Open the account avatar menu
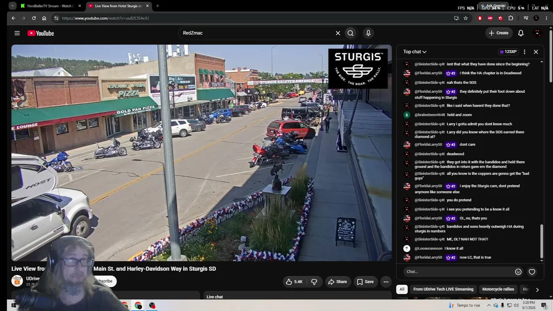The width and height of the screenshot is (553, 311). tap(537, 33)
